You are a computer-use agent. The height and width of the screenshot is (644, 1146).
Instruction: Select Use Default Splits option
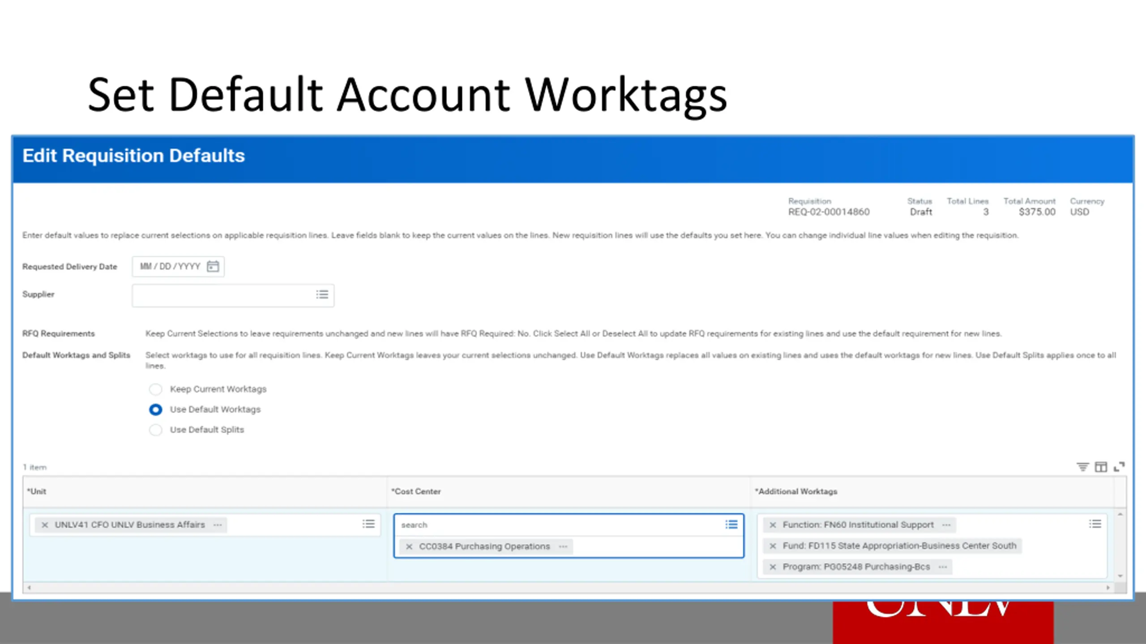click(155, 430)
